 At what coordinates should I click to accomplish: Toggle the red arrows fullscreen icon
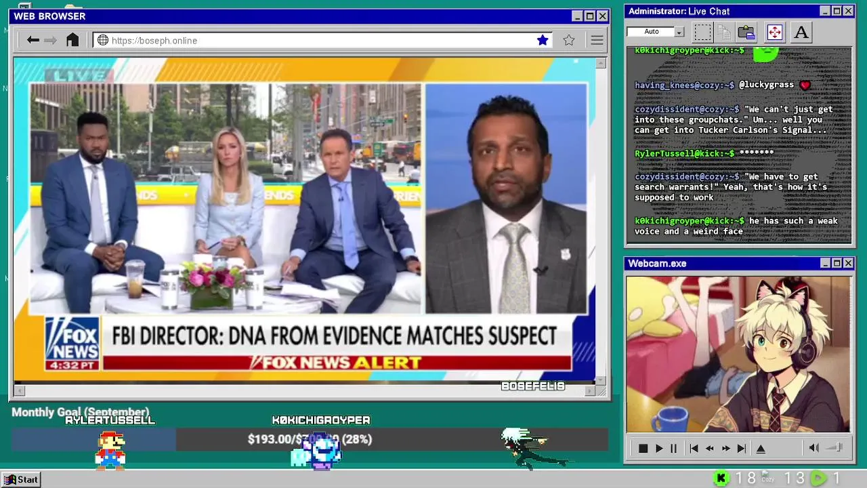[x=774, y=32]
